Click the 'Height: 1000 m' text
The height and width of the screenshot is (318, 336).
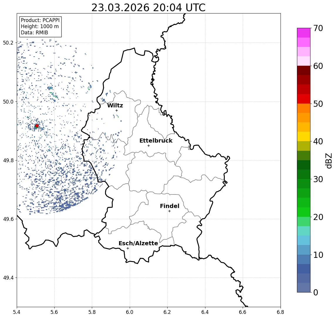click(40, 26)
